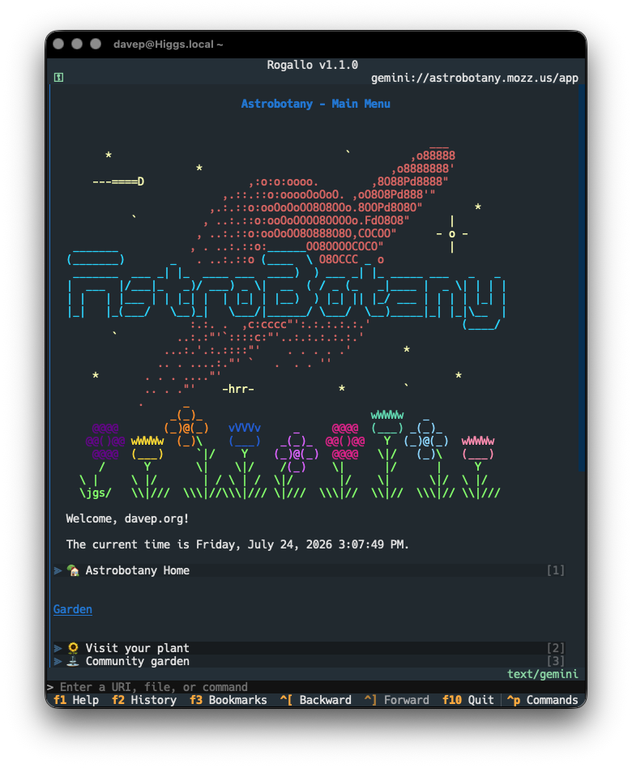Click the arrow marker before Visit your plant

[x=58, y=648]
